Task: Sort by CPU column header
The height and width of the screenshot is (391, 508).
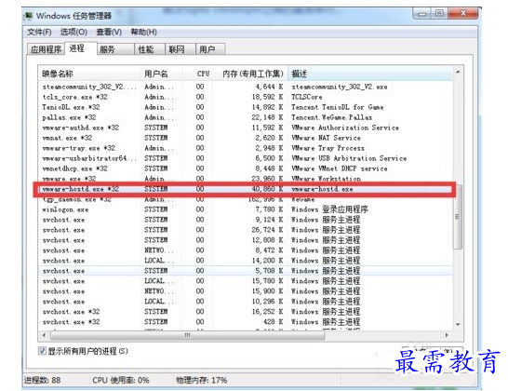Action: coord(197,74)
